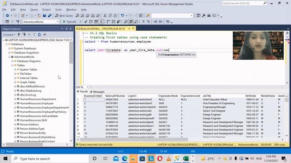291x163 pixels.
Task: Click Windows Start button
Action: point(5,158)
